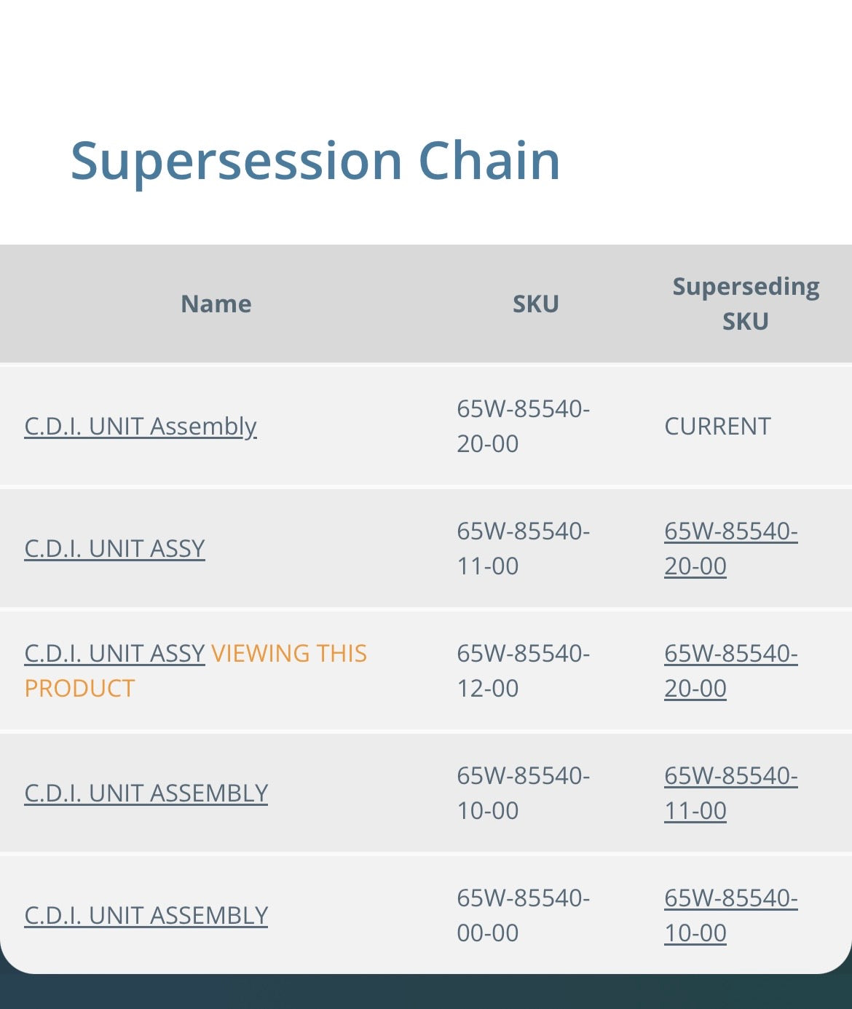
Task: Click the orange VIEWING THIS PRODUCT label
Action: click(x=288, y=653)
